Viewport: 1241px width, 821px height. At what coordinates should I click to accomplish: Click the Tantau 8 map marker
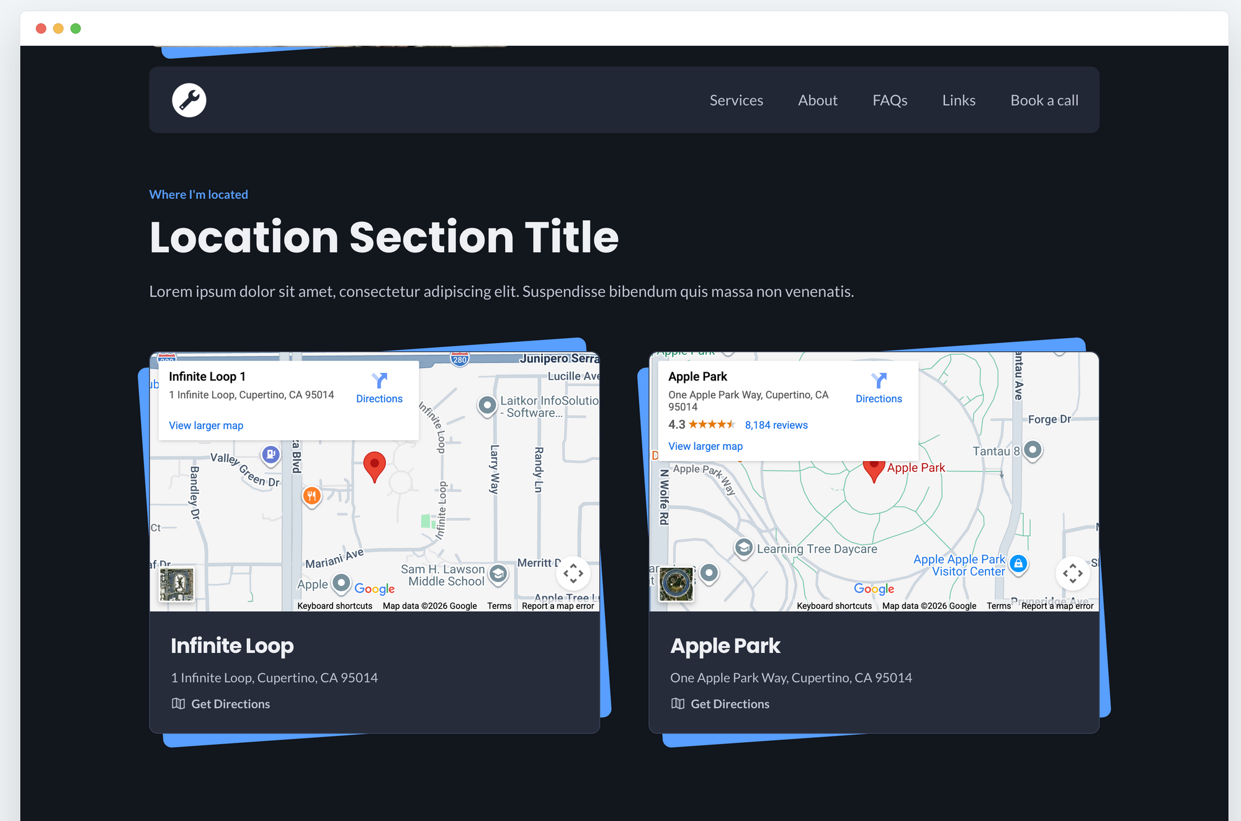click(x=1033, y=450)
